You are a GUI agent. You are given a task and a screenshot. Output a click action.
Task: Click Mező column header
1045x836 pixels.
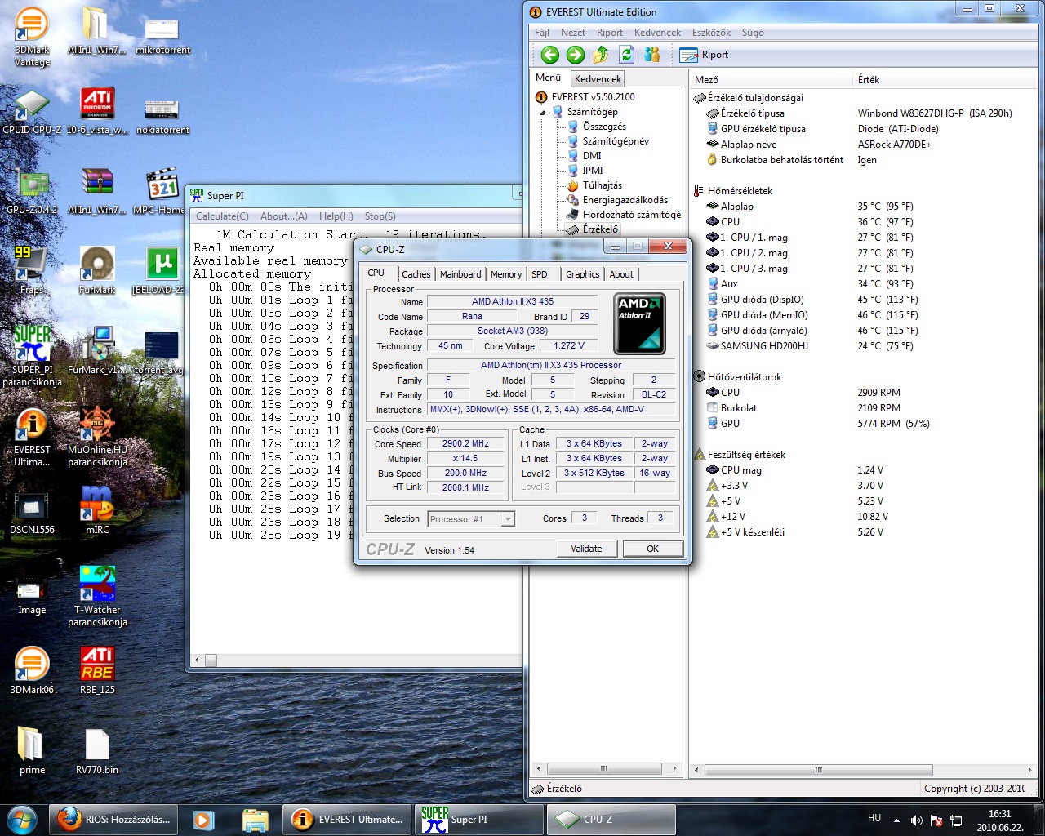click(771, 80)
